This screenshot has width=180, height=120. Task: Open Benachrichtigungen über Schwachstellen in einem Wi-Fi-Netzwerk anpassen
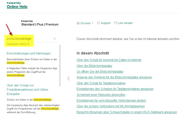127,112
